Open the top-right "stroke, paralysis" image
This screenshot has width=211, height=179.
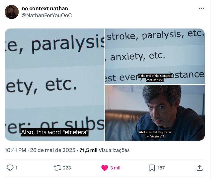pos(155,56)
